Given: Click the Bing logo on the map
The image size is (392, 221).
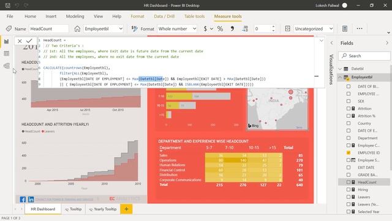Looking at the screenshot, I should pyautogui.click(x=253, y=125).
